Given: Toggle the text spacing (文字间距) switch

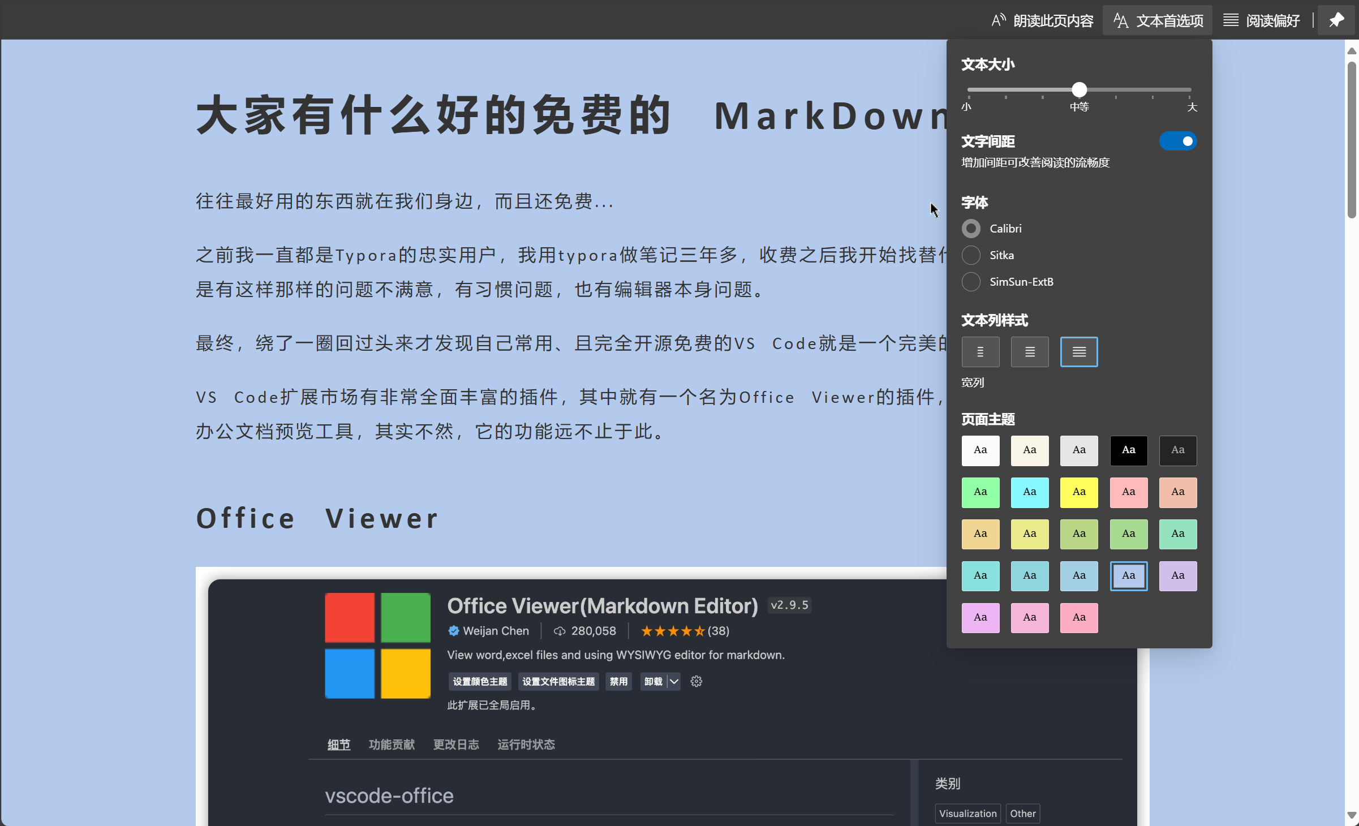Looking at the screenshot, I should pos(1178,141).
